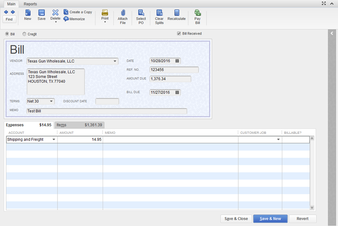Choose Select PO from toolbar
The height and width of the screenshot is (226, 338).
141,17
